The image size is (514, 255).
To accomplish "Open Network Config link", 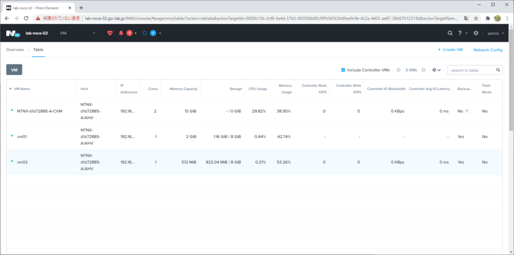I will tap(488, 50).
